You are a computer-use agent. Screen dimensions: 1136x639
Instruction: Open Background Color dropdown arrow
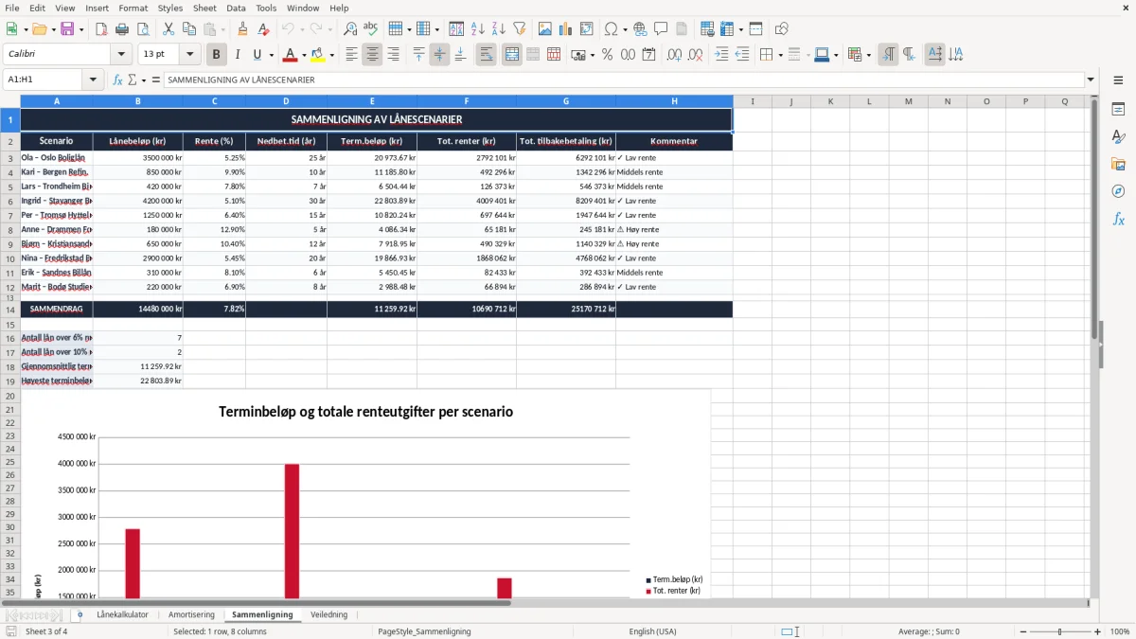(331, 55)
